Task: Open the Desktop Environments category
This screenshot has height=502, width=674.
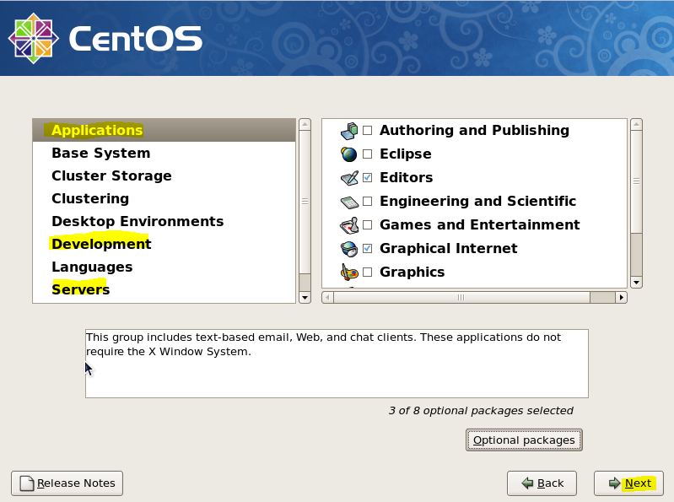Action: coord(164,221)
